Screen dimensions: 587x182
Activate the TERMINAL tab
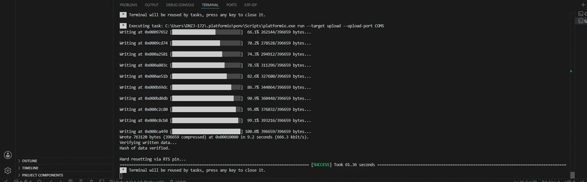210,4
